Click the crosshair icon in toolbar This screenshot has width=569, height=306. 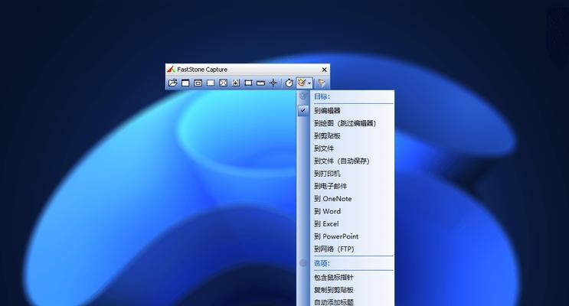click(x=273, y=83)
